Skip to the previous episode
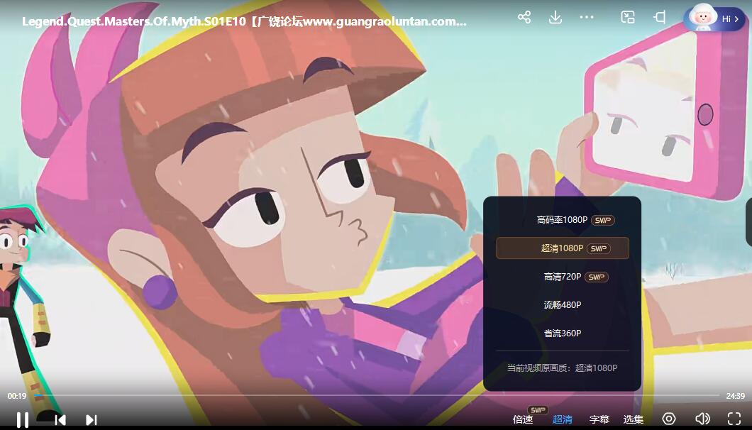The image size is (752, 430). click(x=60, y=420)
